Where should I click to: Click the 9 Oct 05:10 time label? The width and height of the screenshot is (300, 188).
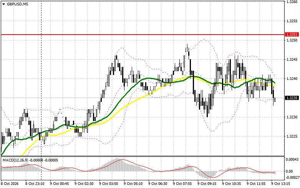(133, 184)
